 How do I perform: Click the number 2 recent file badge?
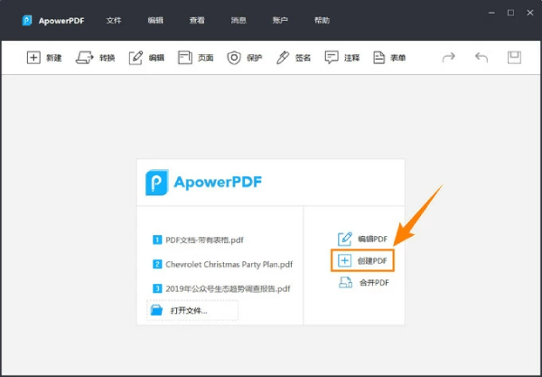click(x=157, y=264)
